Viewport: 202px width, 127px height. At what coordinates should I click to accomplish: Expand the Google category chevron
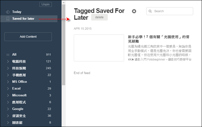point(8,109)
